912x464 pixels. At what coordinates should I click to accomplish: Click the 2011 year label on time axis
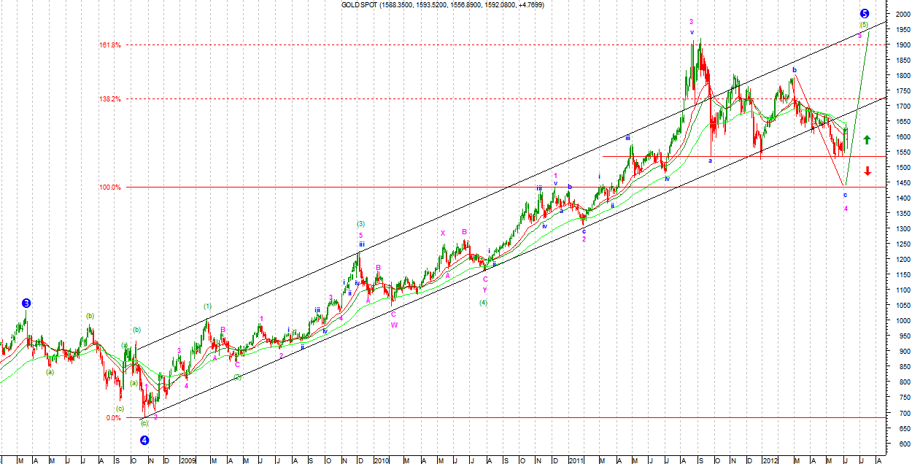click(x=576, y=460)
